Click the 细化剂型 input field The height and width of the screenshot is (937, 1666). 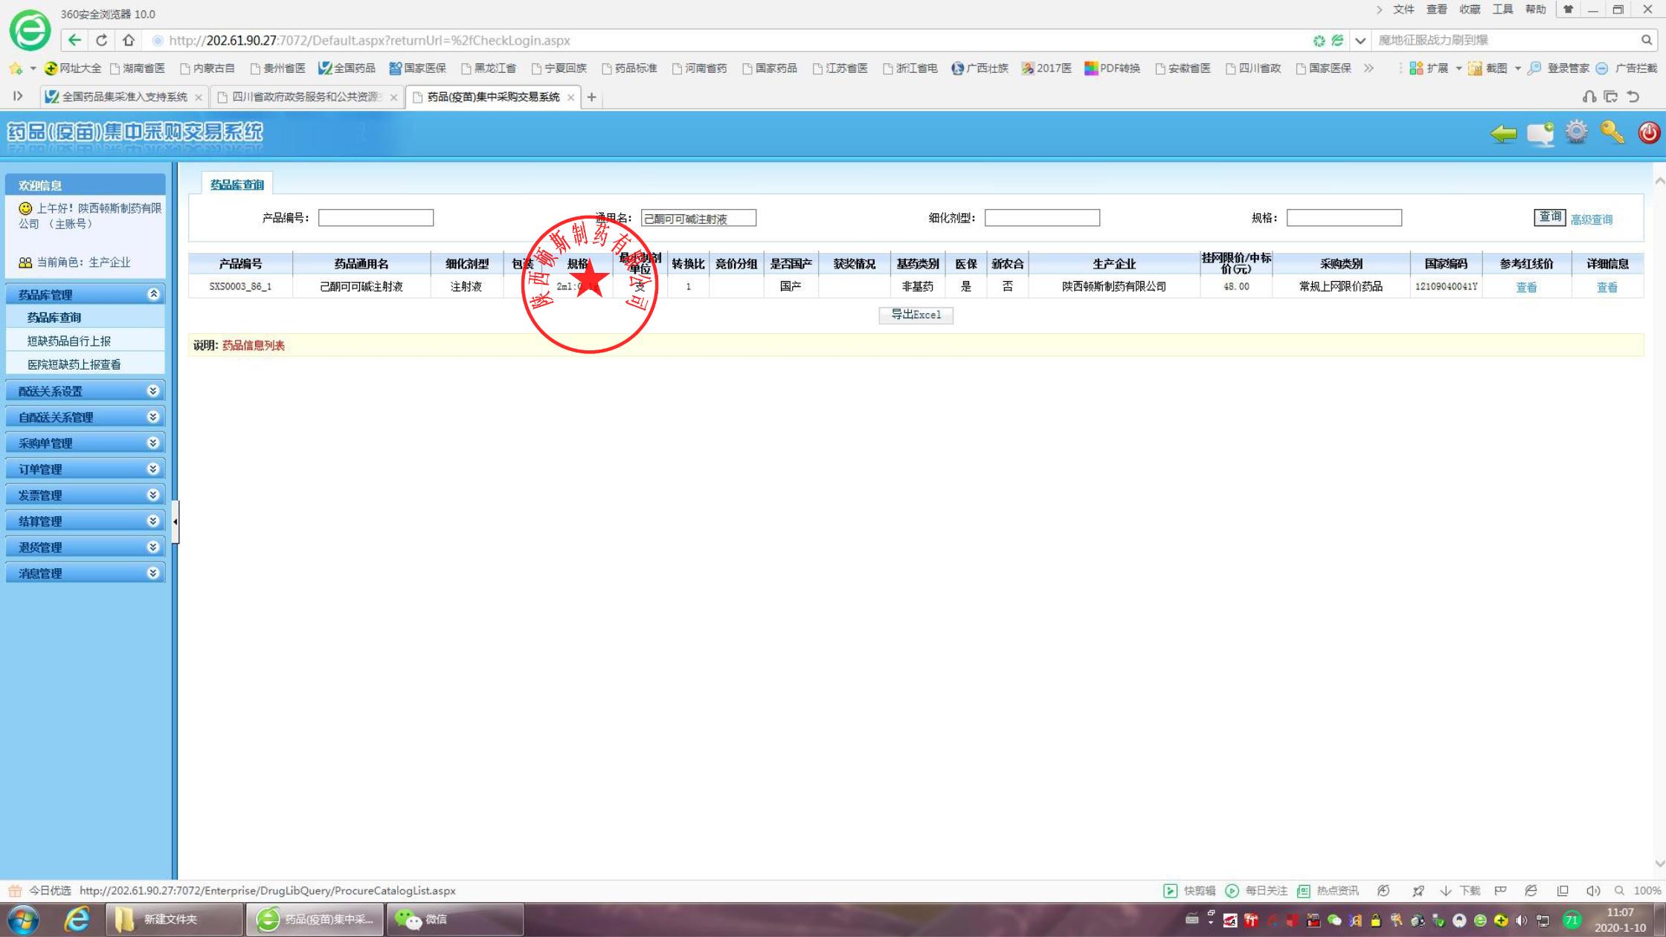[x=1042, y=218]
